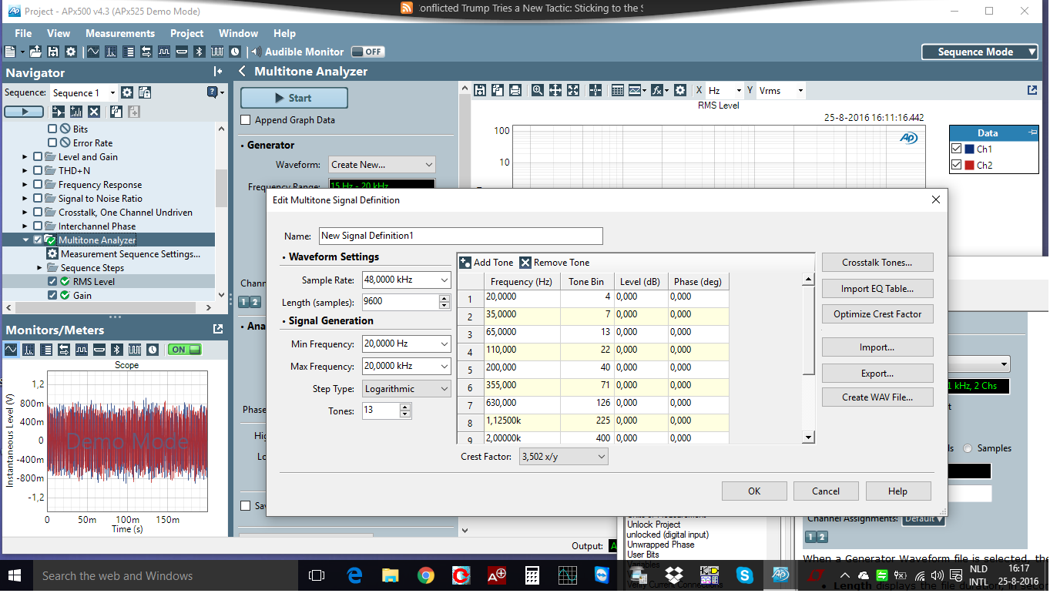The width and height of the screenshot is (1050, 600).
Task: Undock the Monitors/Meters panel icon
Action: [x=218, y=330]
